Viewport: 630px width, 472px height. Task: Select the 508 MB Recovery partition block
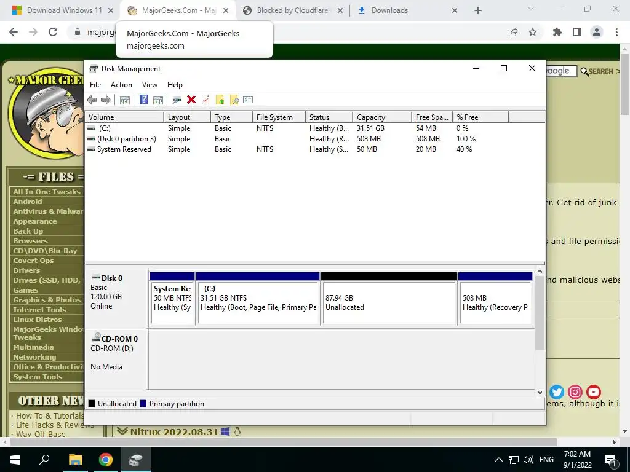(495, 299)
